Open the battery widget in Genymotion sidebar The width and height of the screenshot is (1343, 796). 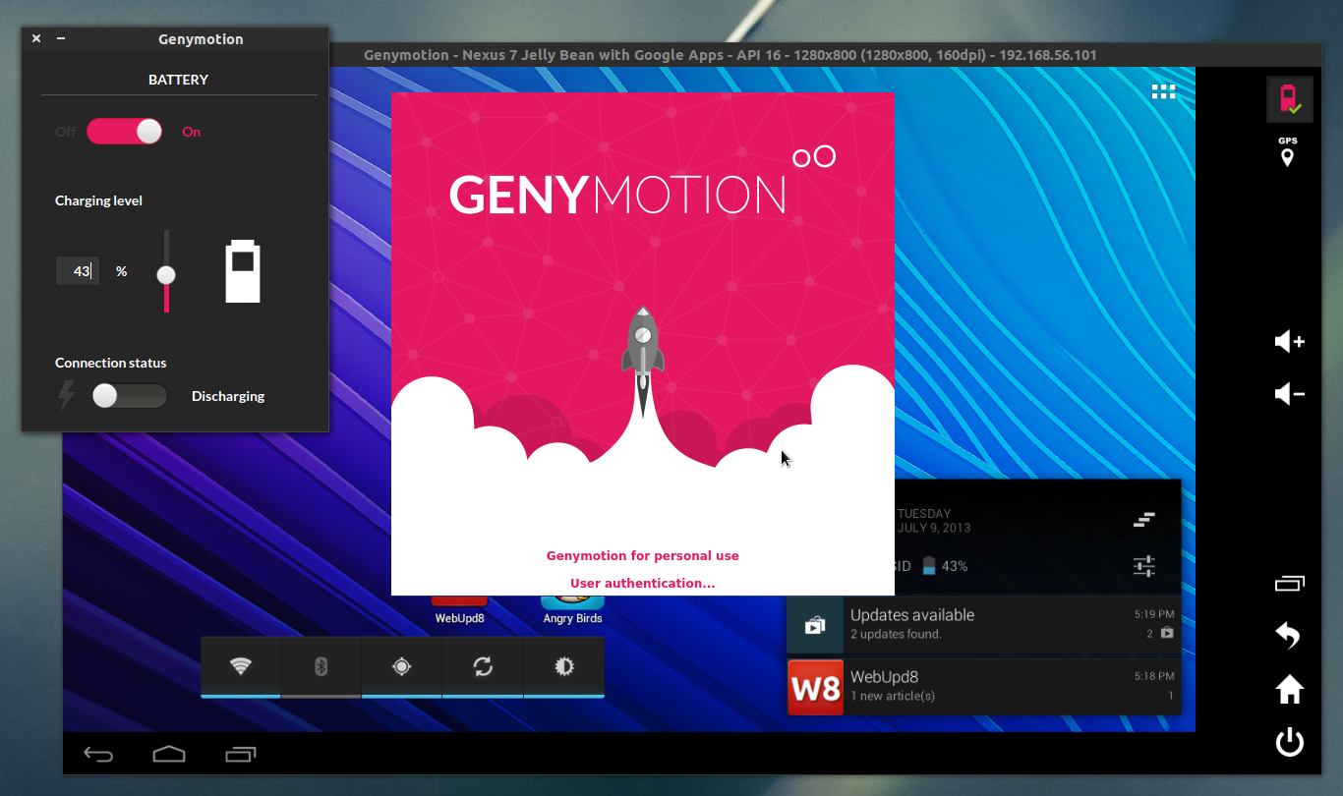(1288, 99)
